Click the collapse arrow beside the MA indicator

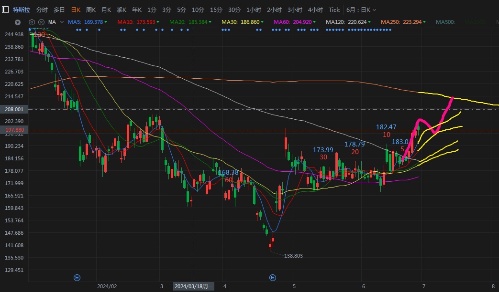click(x=18, y=22)
